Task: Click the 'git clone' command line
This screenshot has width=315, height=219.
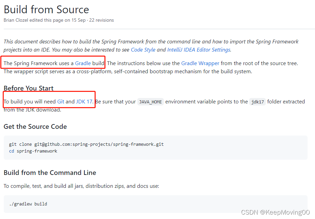Action: click(x=86, y=144)
